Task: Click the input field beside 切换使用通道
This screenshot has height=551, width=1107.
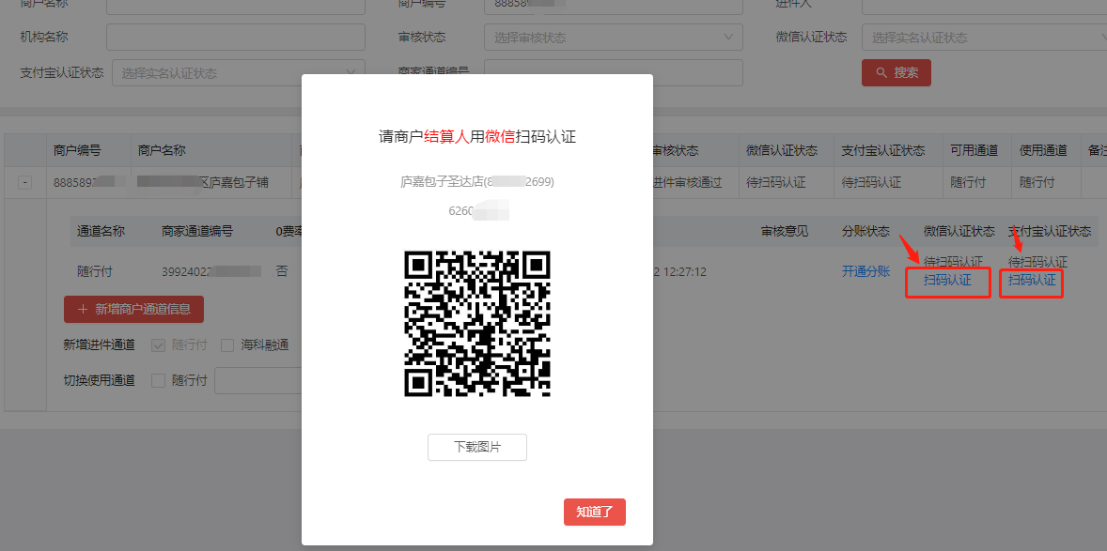Action: [x=258, y=380]
